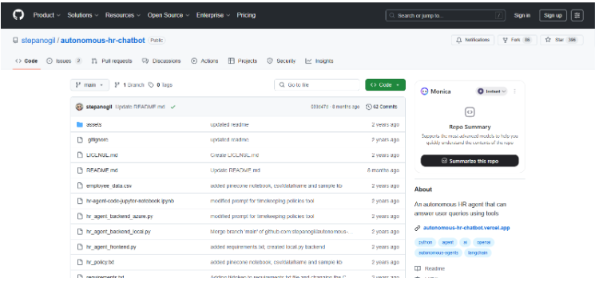Open 'Create LICENSE.md' commit message
This screenshot has width=595, height=301.
point(235,155)
